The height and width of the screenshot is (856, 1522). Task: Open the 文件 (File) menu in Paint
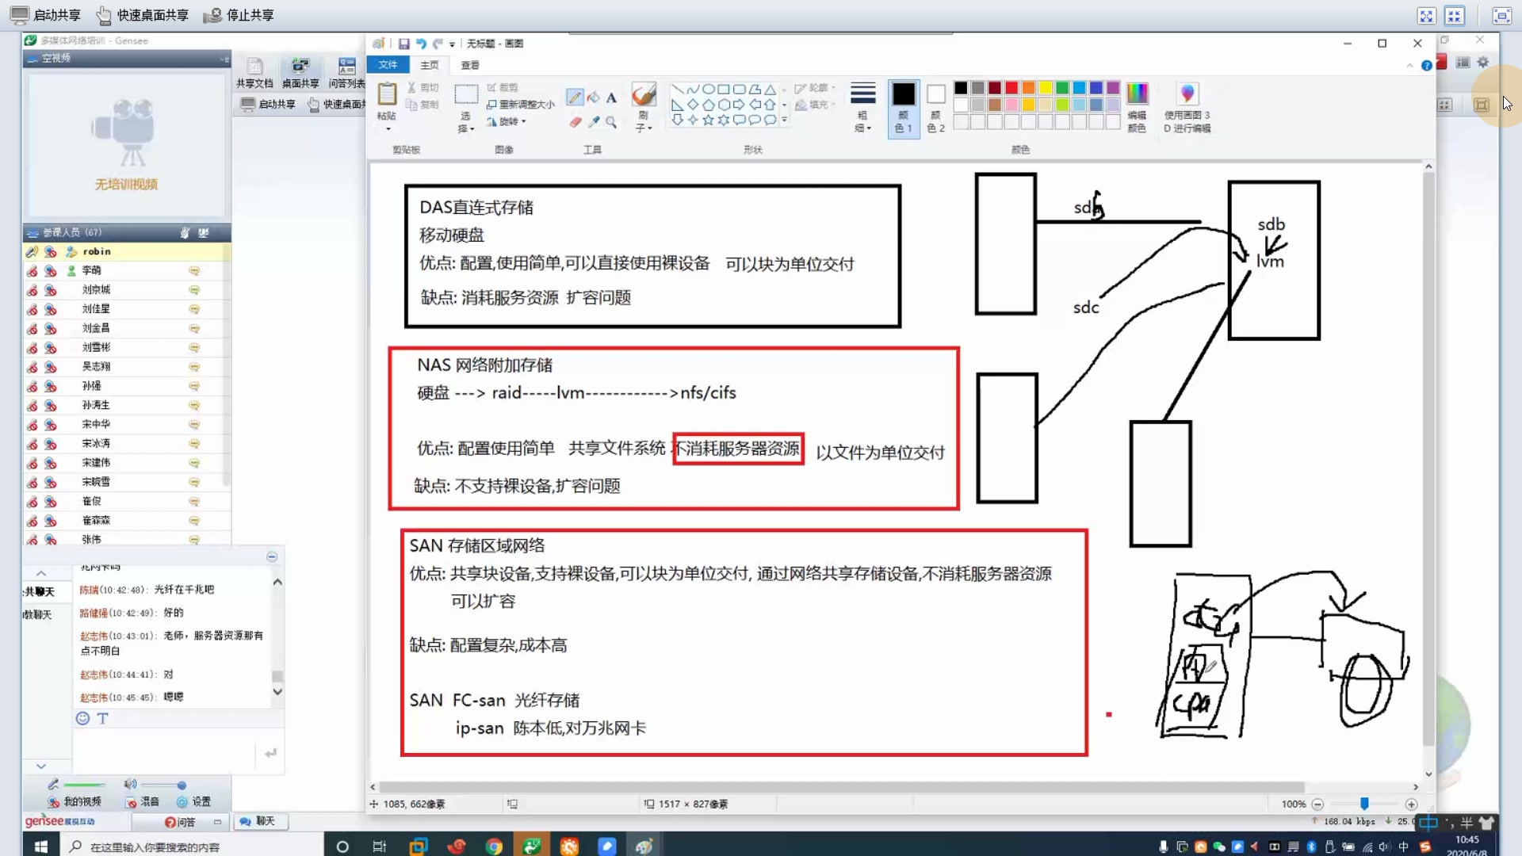click(x=388, y=65)
